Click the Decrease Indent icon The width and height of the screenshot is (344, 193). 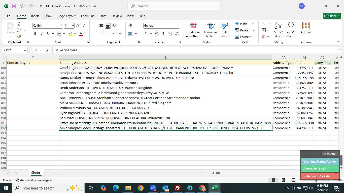(x=114, y=34)
